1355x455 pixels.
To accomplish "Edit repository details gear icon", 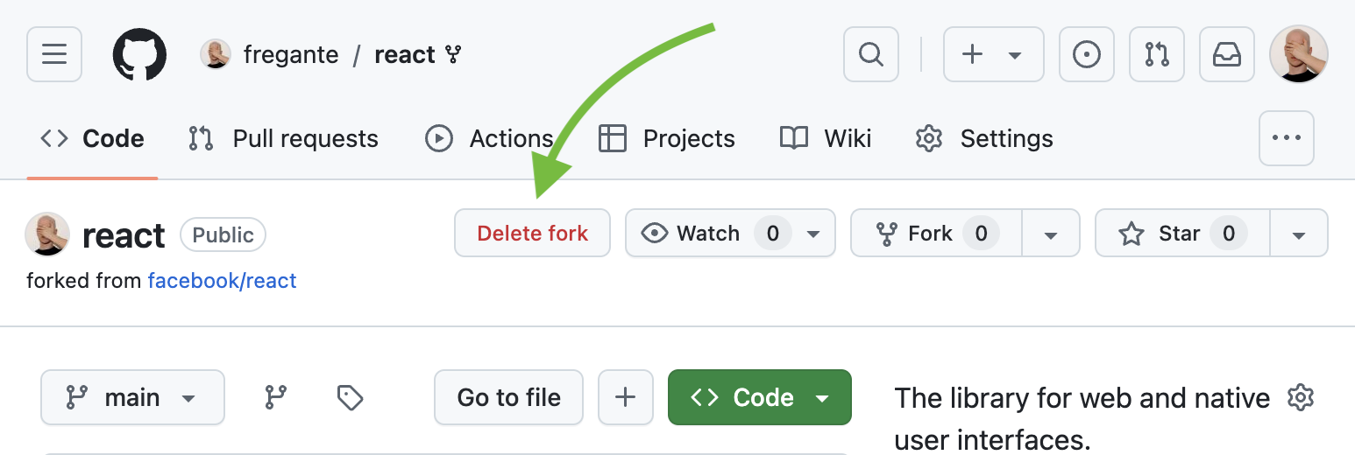I will point(1301,398).
